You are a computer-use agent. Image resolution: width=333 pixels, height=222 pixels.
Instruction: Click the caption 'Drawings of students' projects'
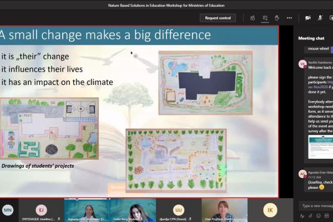38,166
